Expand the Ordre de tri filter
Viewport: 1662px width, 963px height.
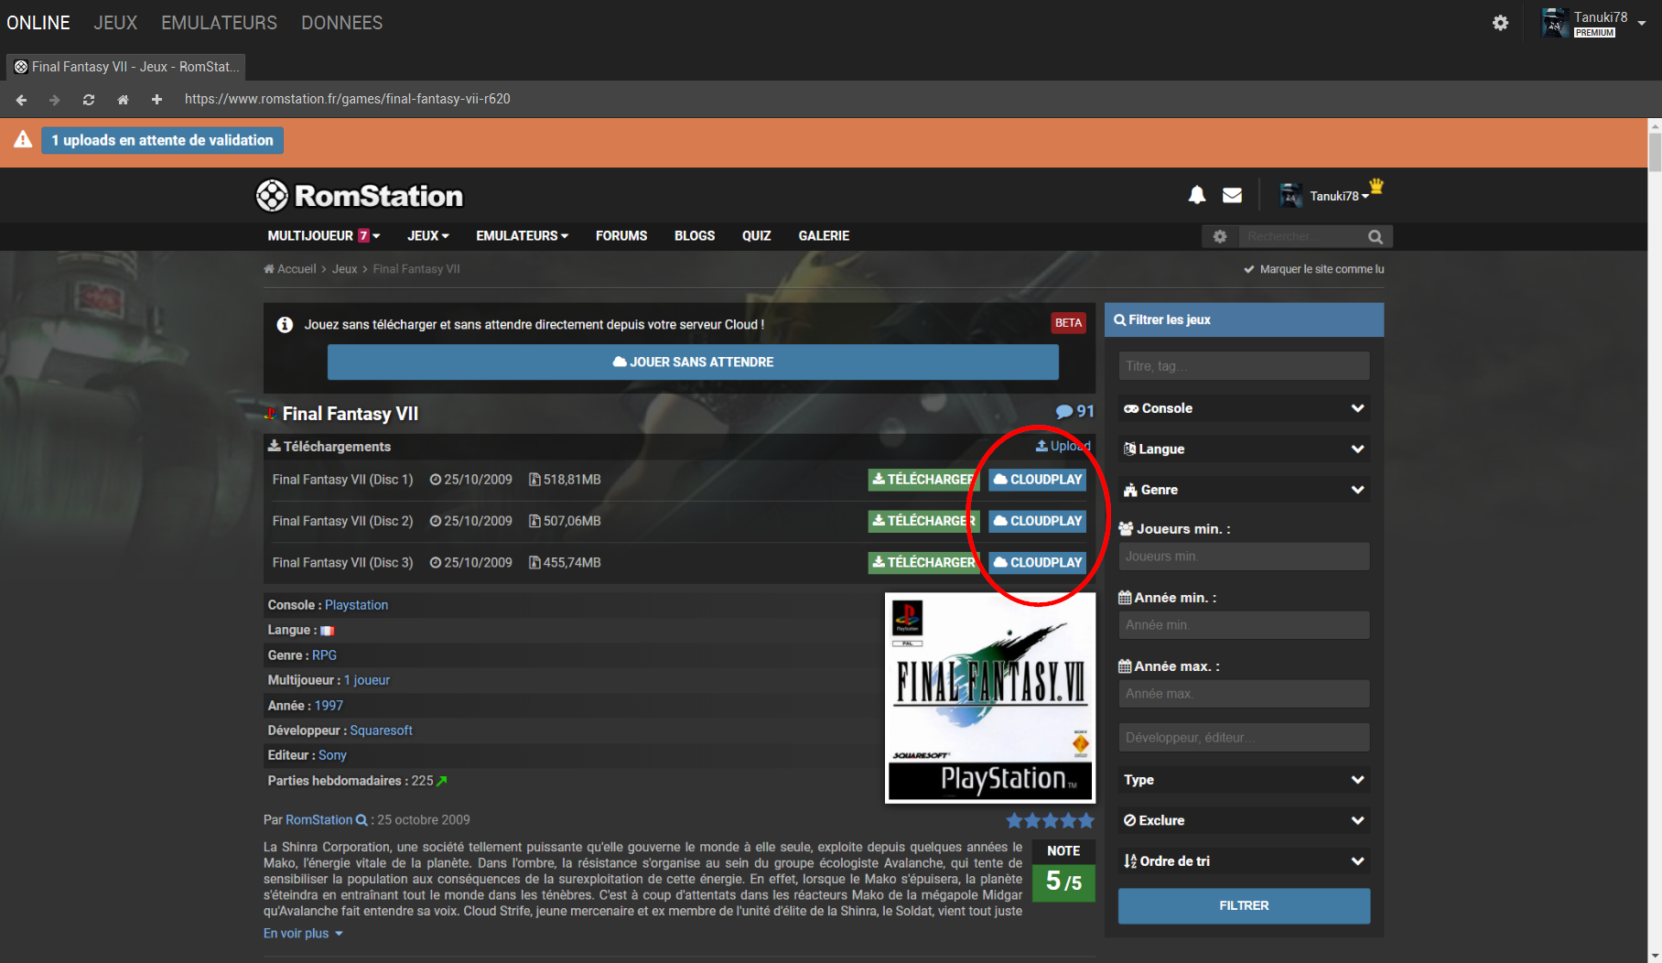point(1244,860)
